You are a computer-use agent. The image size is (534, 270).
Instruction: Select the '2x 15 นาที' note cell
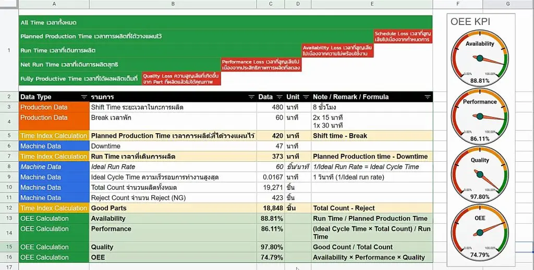(372, 122)
